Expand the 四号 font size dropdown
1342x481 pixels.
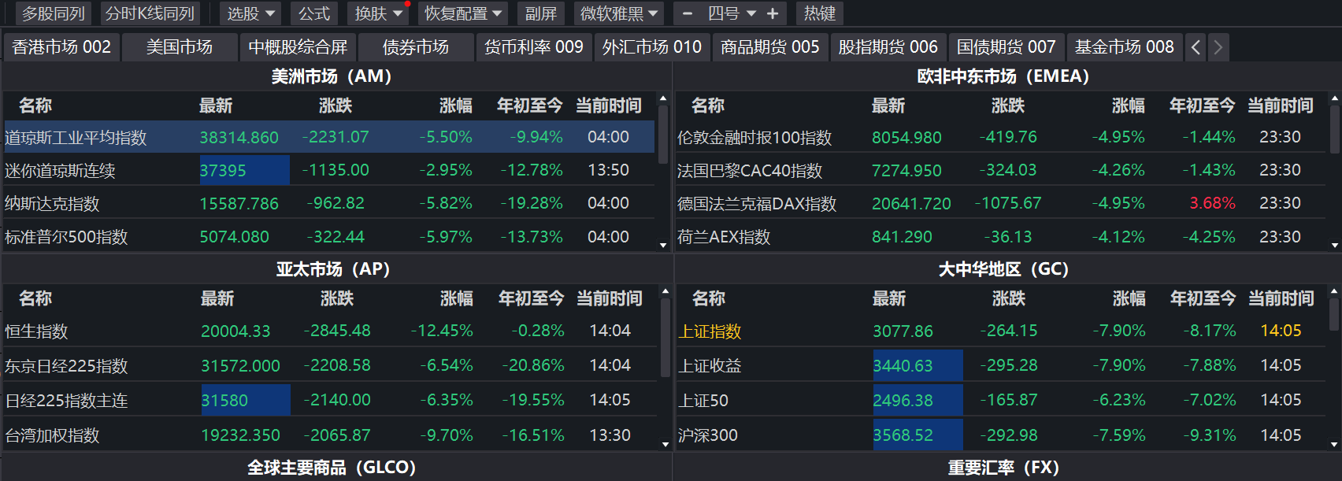[x=732, y=13]
